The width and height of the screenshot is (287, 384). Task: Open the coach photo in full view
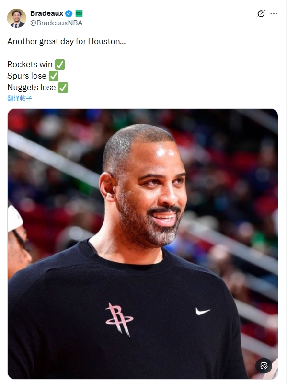click(x=143, y=244)
